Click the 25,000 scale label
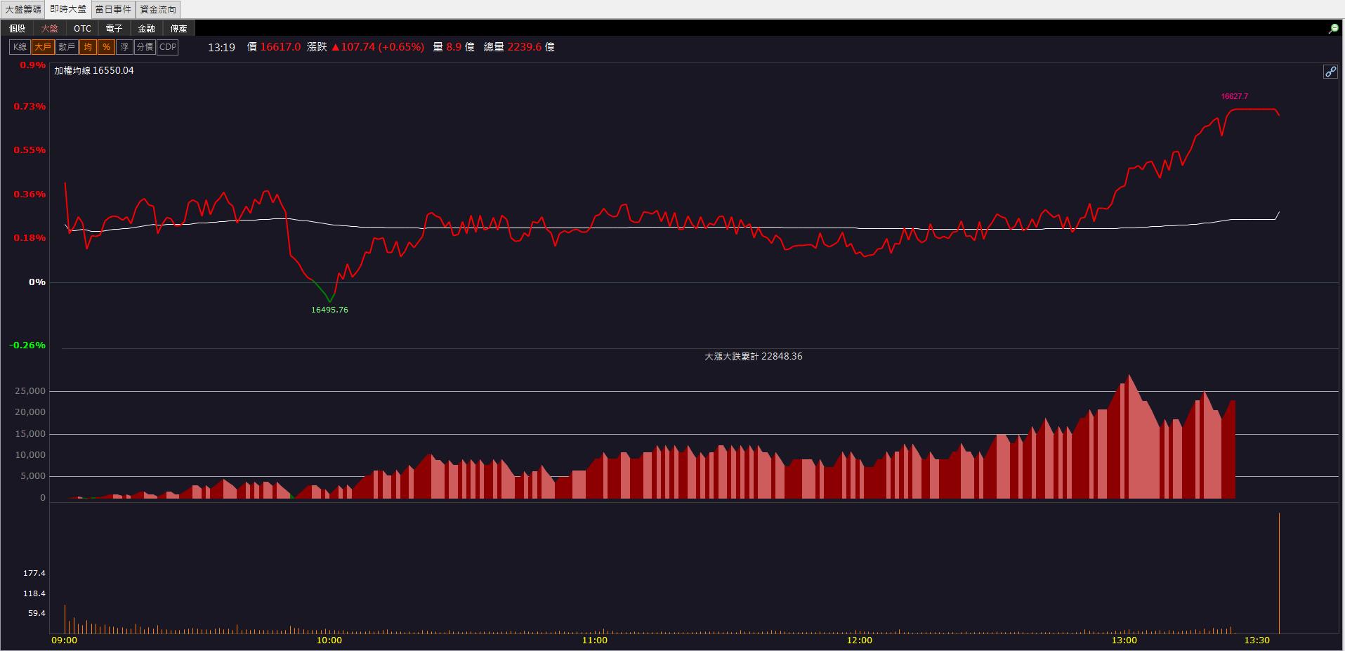The image size is (1345, 651). point(31,391)
